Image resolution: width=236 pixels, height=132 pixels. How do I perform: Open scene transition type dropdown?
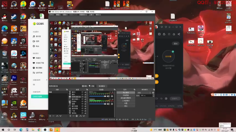(x=144, y=93)
